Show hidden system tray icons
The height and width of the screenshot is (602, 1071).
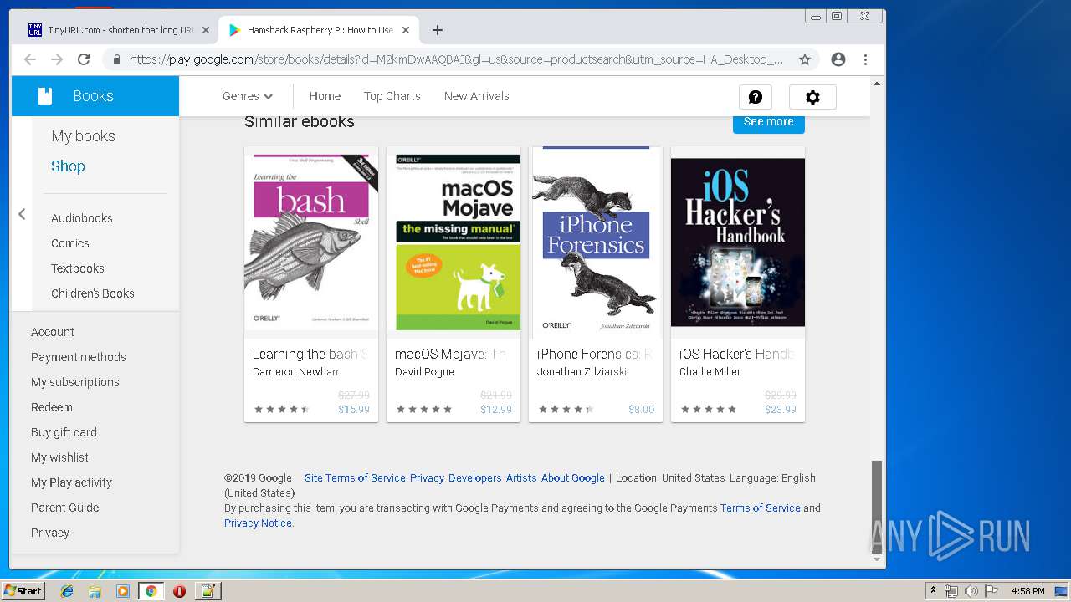click(933, 591)
